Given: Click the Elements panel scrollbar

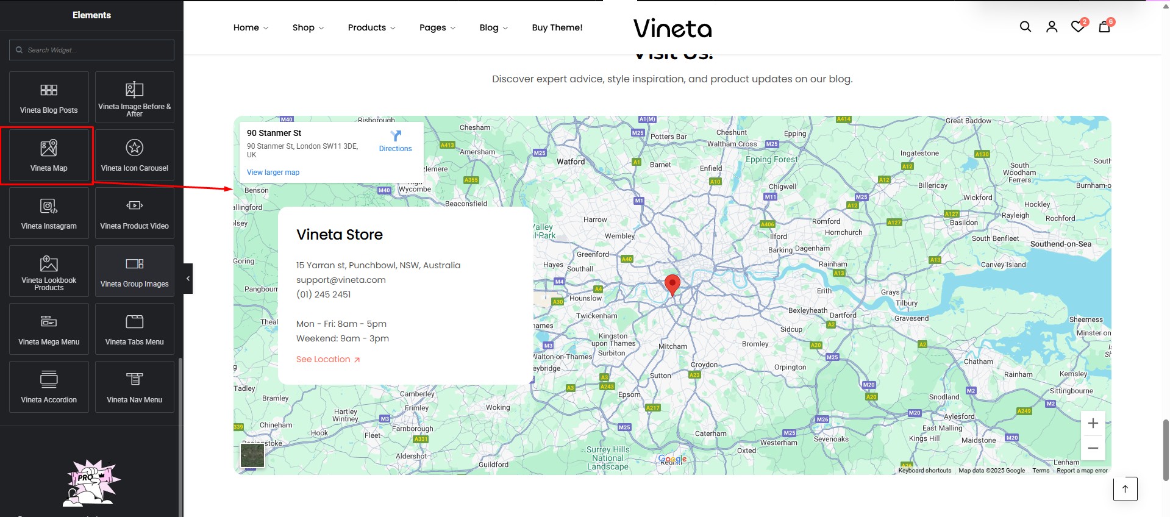Looking at the screenshot, I should pyautogui.click(x=180, y=437).
